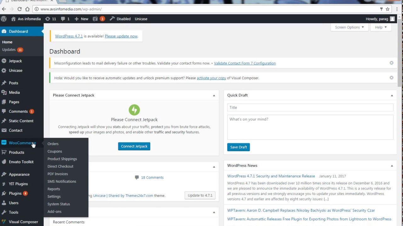Click the Connect Jetpack button
The width and height of the screenshot is (403, 226).
[134, 146]
